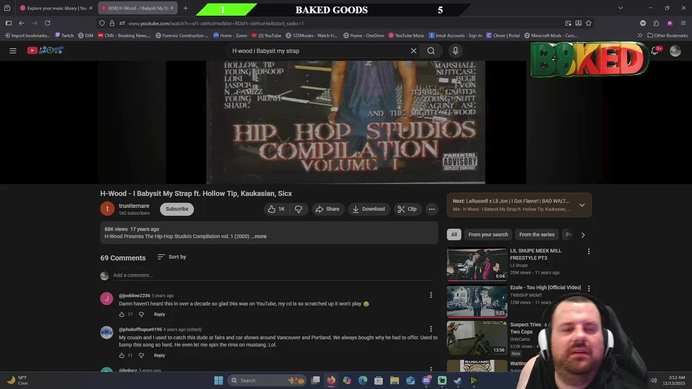Screen dimensions: 692x389
Task: Open the YouTube Music bookmark
Action: click(406, 36)
